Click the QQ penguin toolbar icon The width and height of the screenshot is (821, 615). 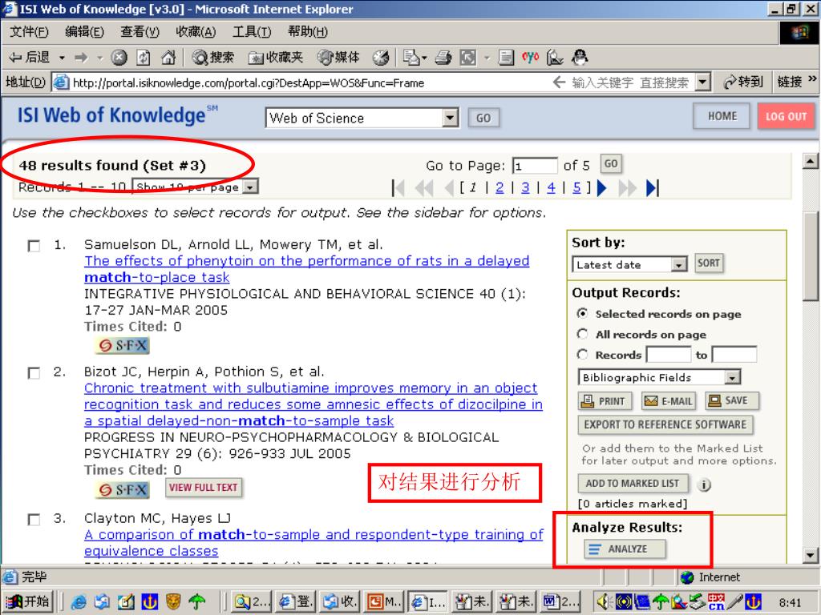(580, 57)
